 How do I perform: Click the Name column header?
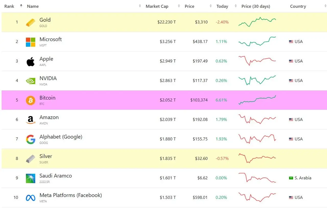(33, 6)
